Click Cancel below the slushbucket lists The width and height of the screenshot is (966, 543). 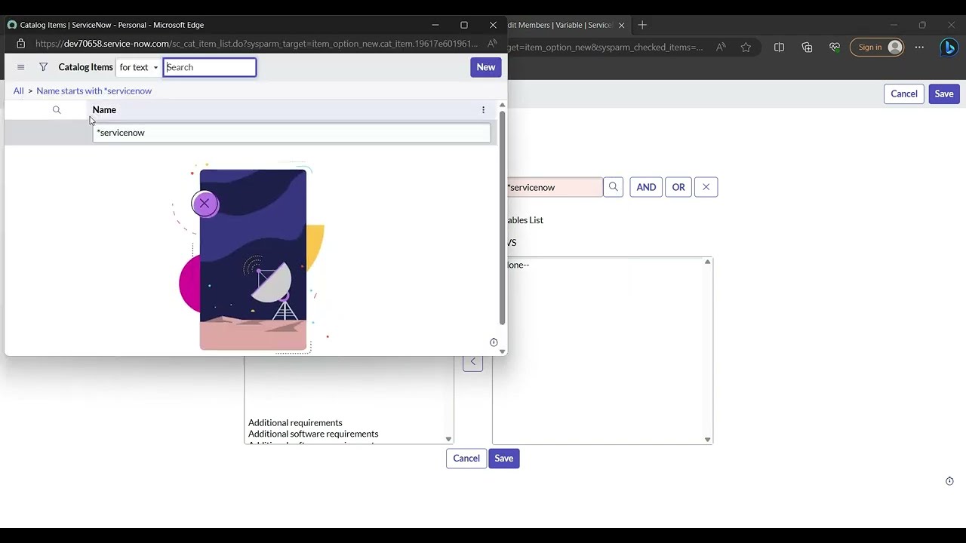coord(466,459)
